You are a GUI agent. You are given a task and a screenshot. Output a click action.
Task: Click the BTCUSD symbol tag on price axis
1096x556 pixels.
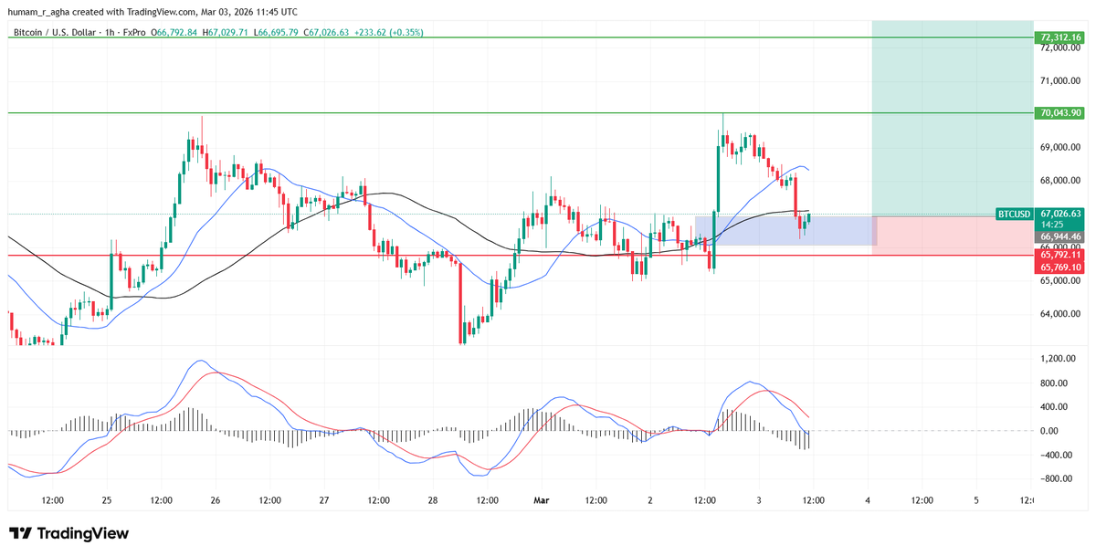coord(1014,214)
